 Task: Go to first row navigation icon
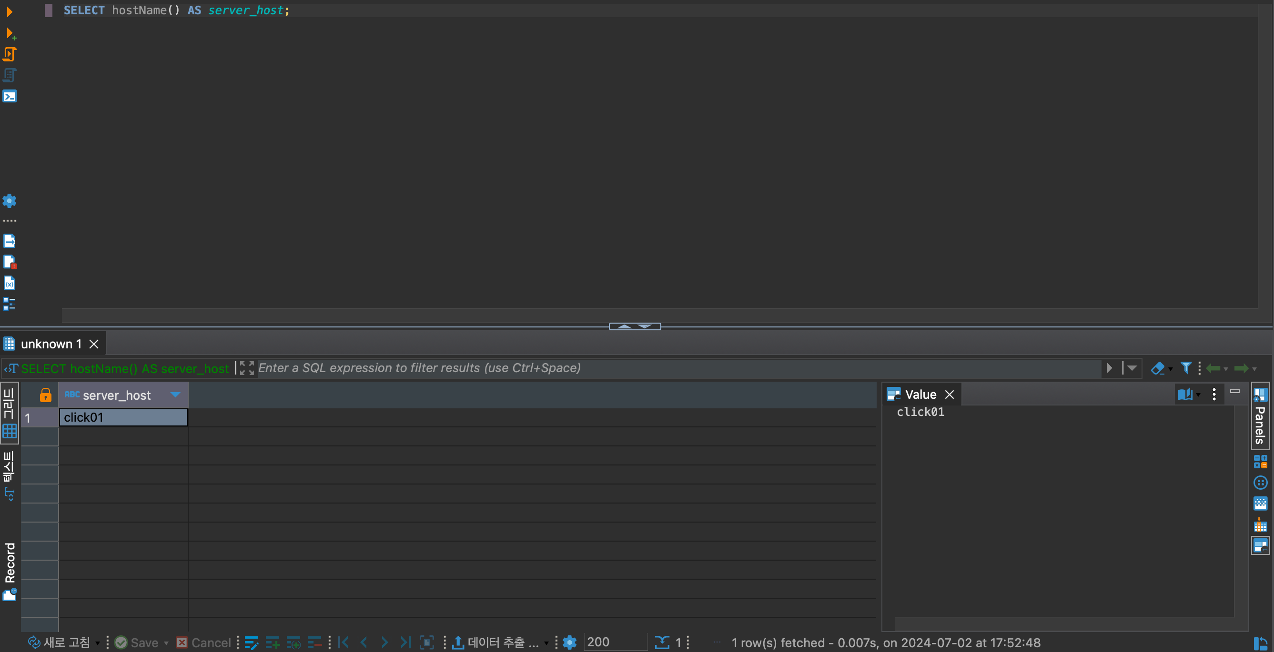pyautogui.click(x=343, y=642)
